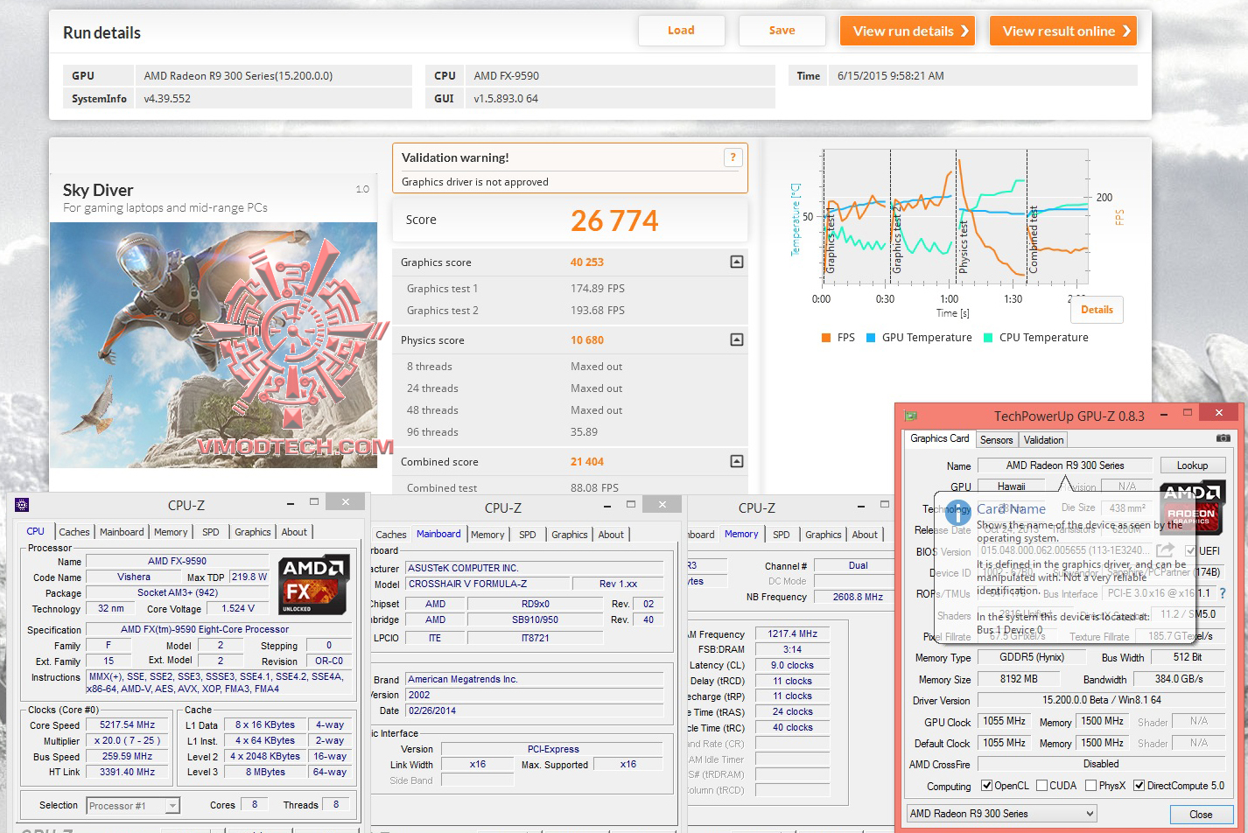Image resolution: width=1248 pixels, height=833 pixels.
Task: Click the Lookup button in GPU-Z
Action: coord(1192,465)
